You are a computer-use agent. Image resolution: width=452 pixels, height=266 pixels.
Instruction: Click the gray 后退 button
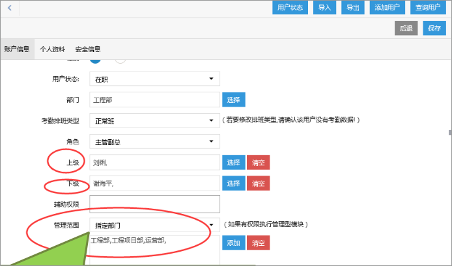click(406, 28)
